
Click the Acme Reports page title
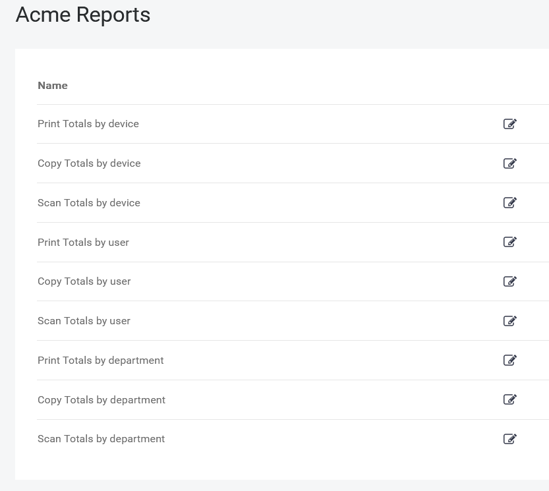pos(82,14)
